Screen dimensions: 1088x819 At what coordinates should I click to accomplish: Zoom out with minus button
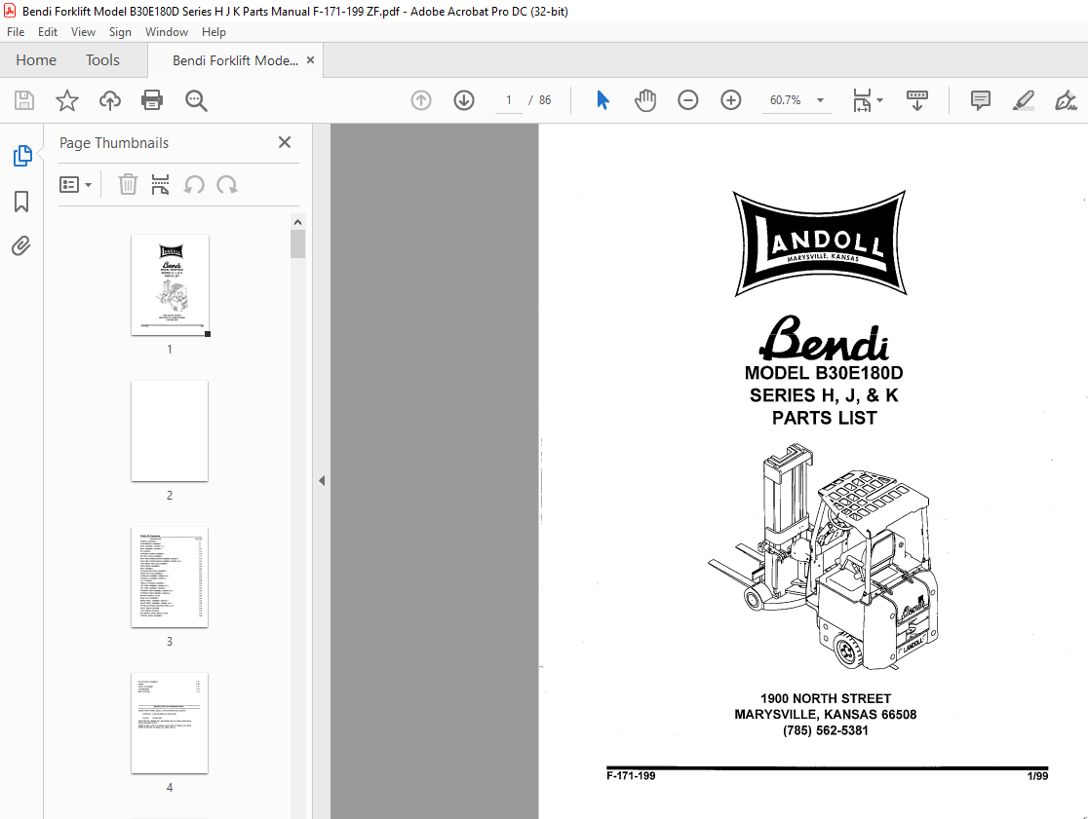point(687,100)
